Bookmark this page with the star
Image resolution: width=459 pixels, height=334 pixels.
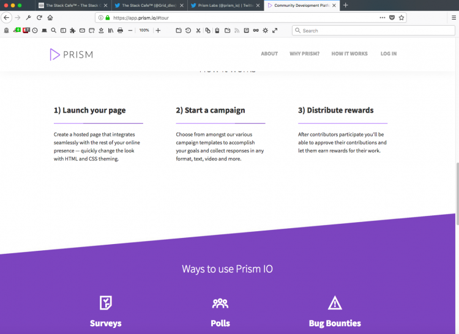(401, 18)
